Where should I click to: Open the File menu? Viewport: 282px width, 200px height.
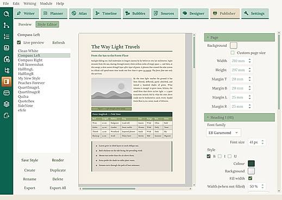pyautogui.click(x=6, y=3)
